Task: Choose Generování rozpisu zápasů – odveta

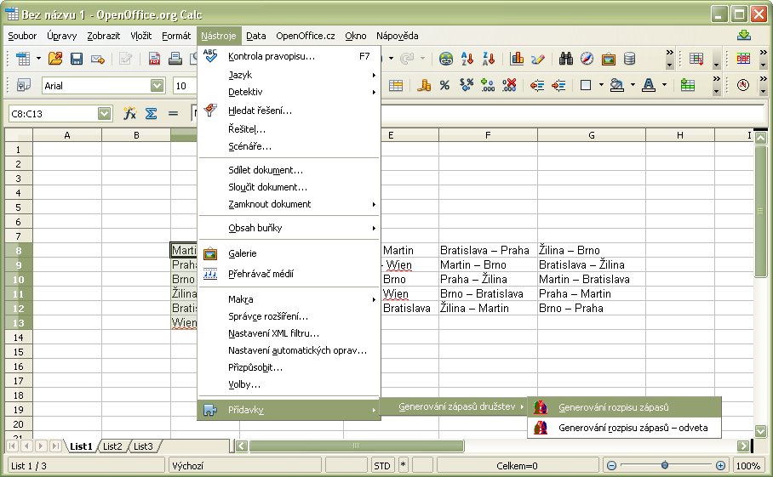Action: coord(624,428)
